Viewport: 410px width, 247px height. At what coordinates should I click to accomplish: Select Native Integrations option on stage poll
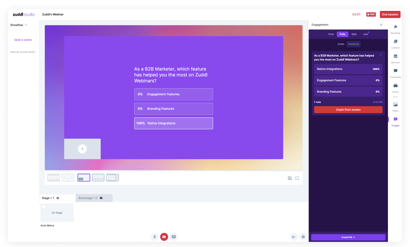[174, 123]
